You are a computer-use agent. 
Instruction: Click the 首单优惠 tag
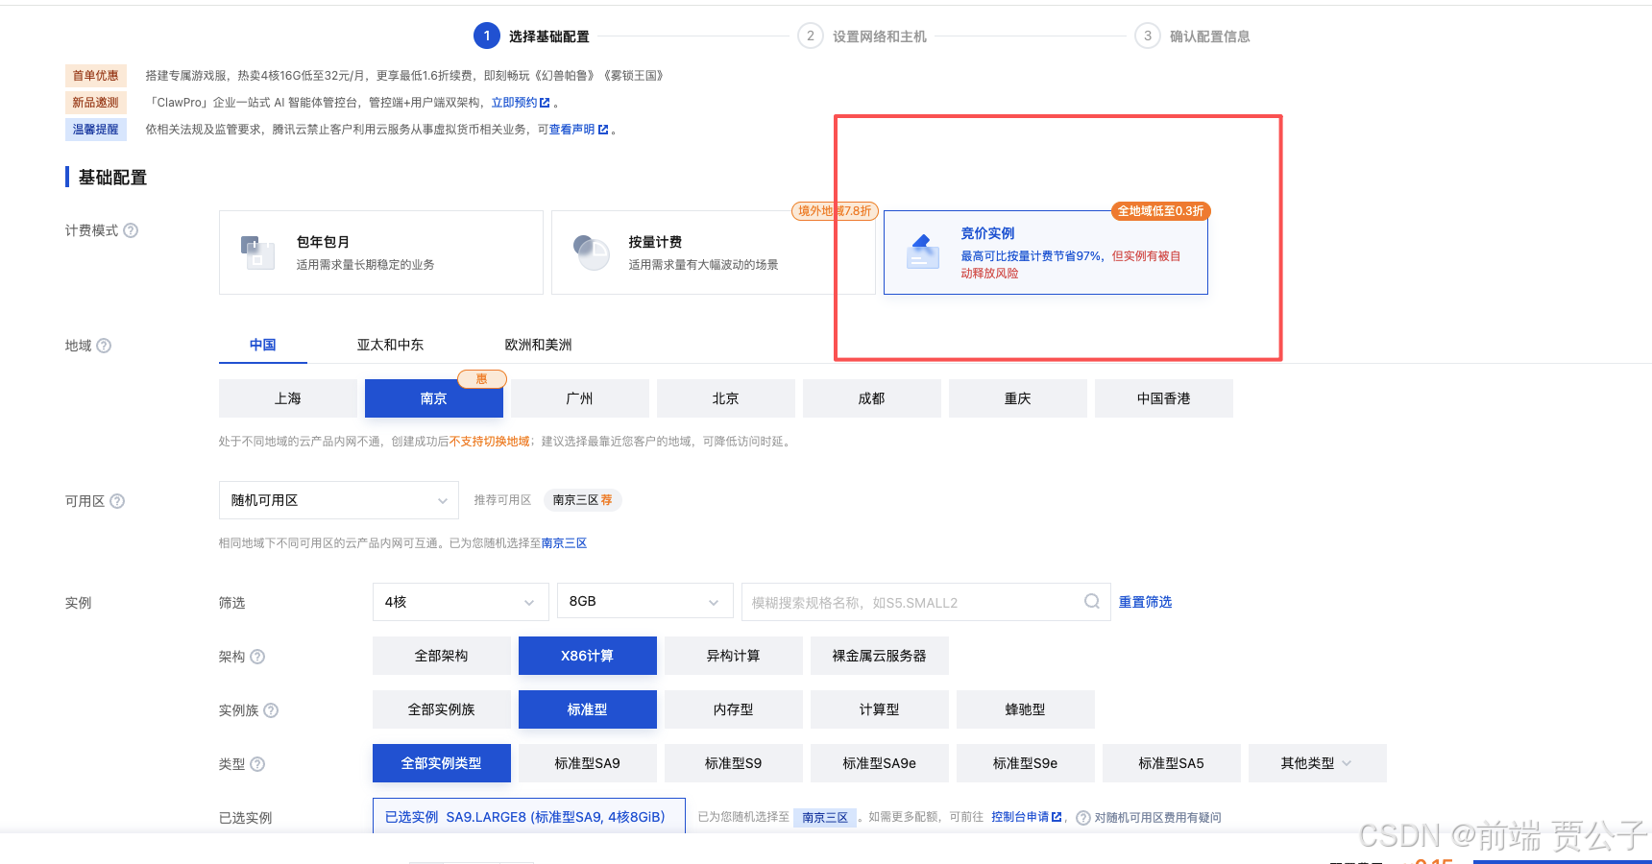pyautogui.click(x=96, y=76)
